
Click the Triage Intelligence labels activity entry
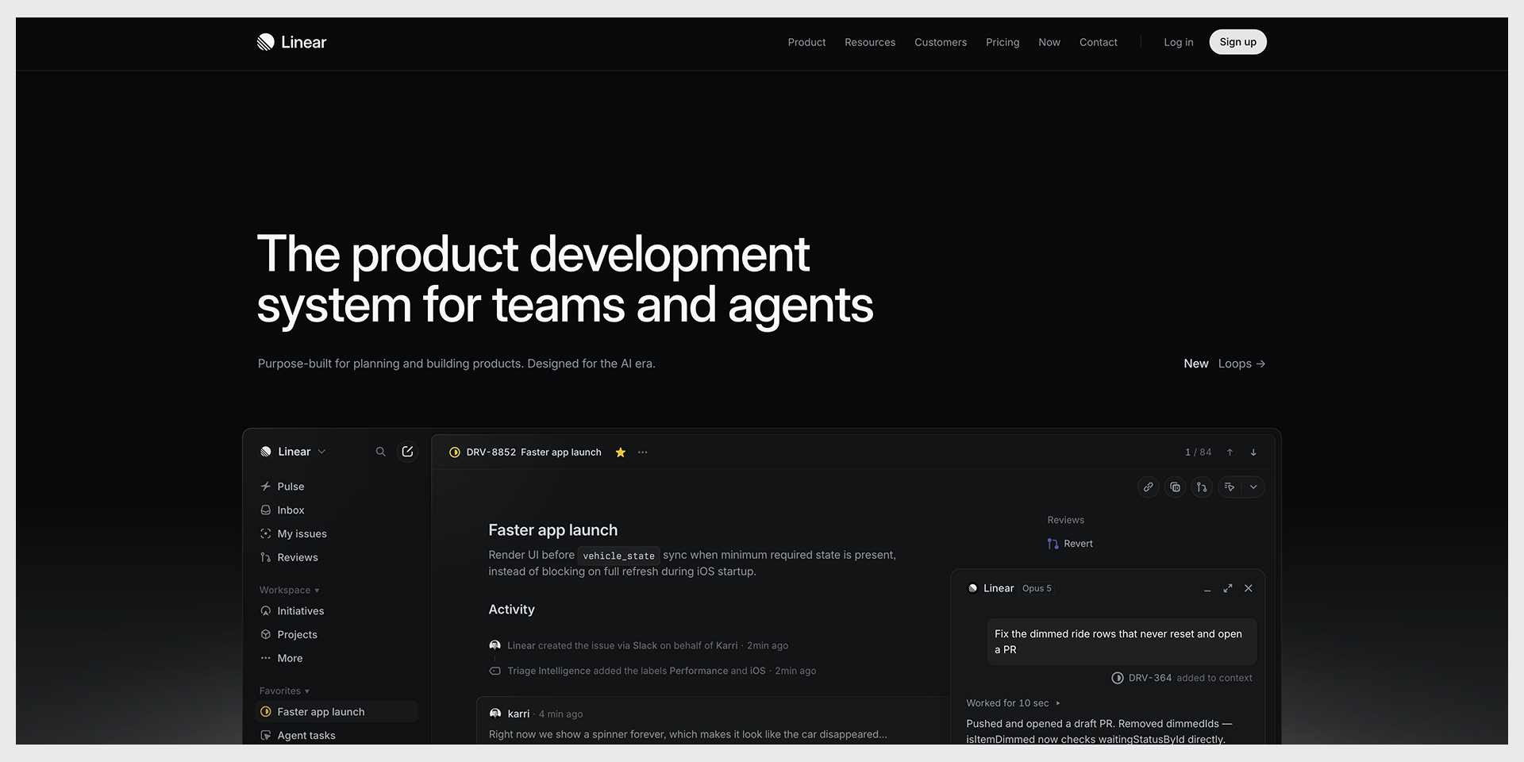tap(653, 671)
